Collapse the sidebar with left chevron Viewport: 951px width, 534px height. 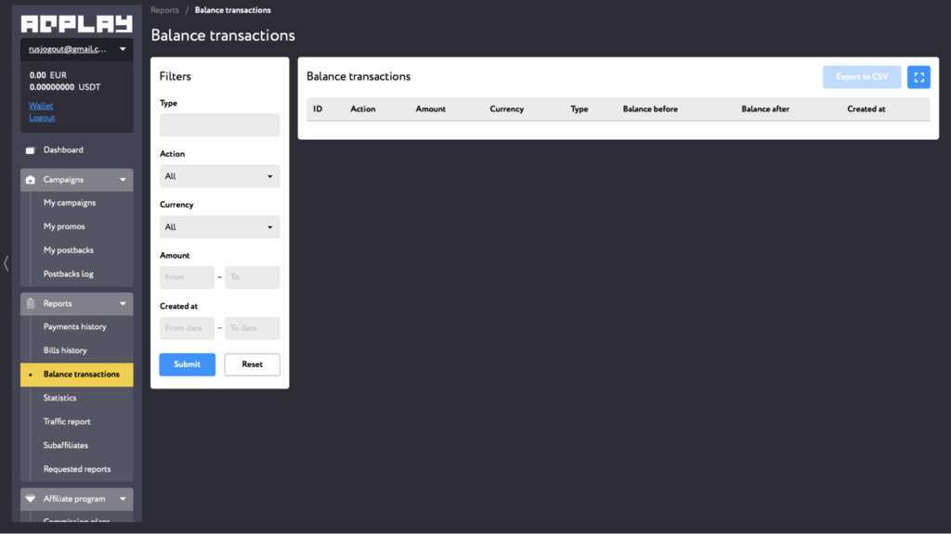pos(7,263)
